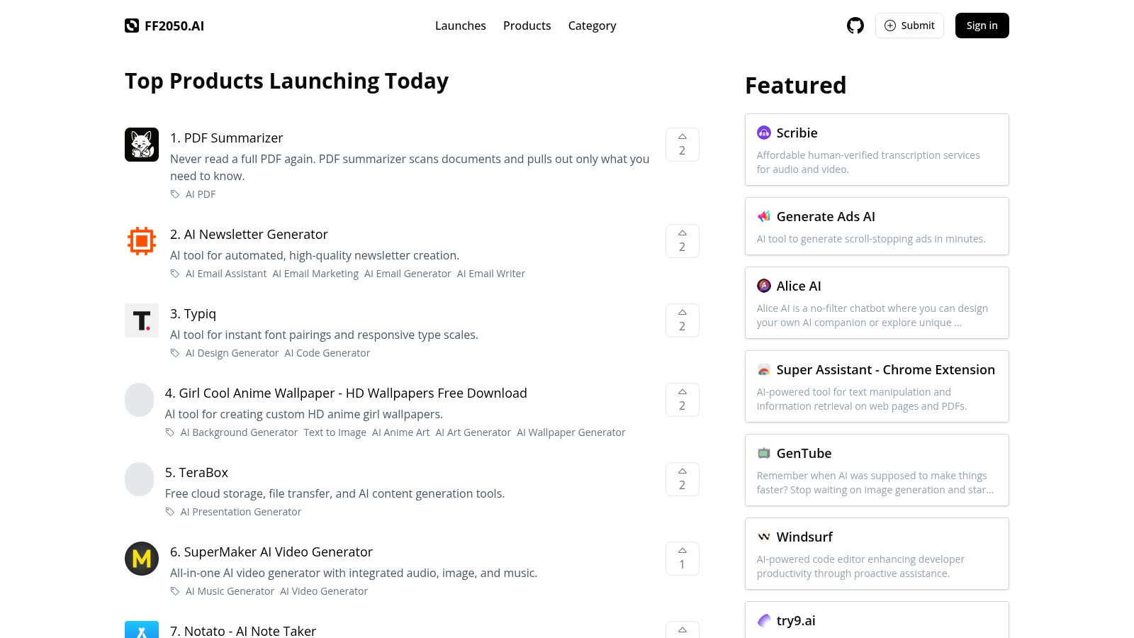Upvote AI Newsletter Generator

pyautogui.click(x=683, y=241)
